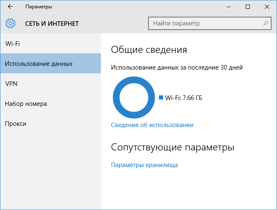
Task: Click the 'Wi-Fi: 7.66 ГБ' value
Action: point(184,98)
